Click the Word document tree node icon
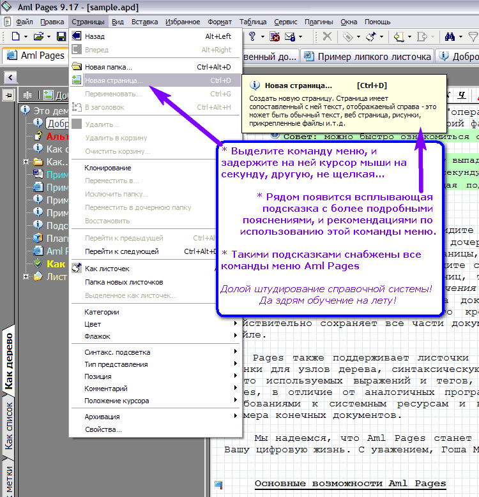479x497 pixels. click(x=38, y=174)
